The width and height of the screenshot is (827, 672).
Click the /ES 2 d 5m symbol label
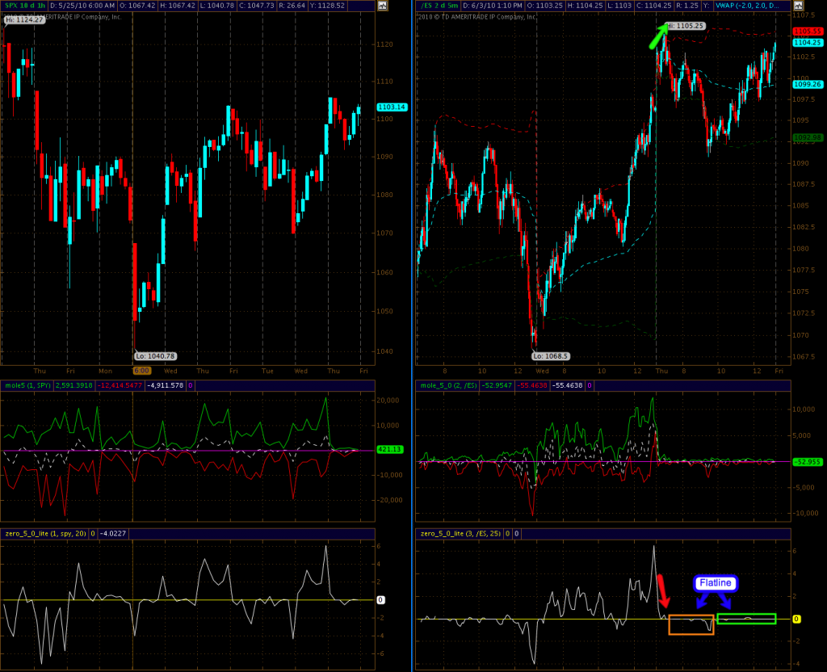(x=439, y=6)
